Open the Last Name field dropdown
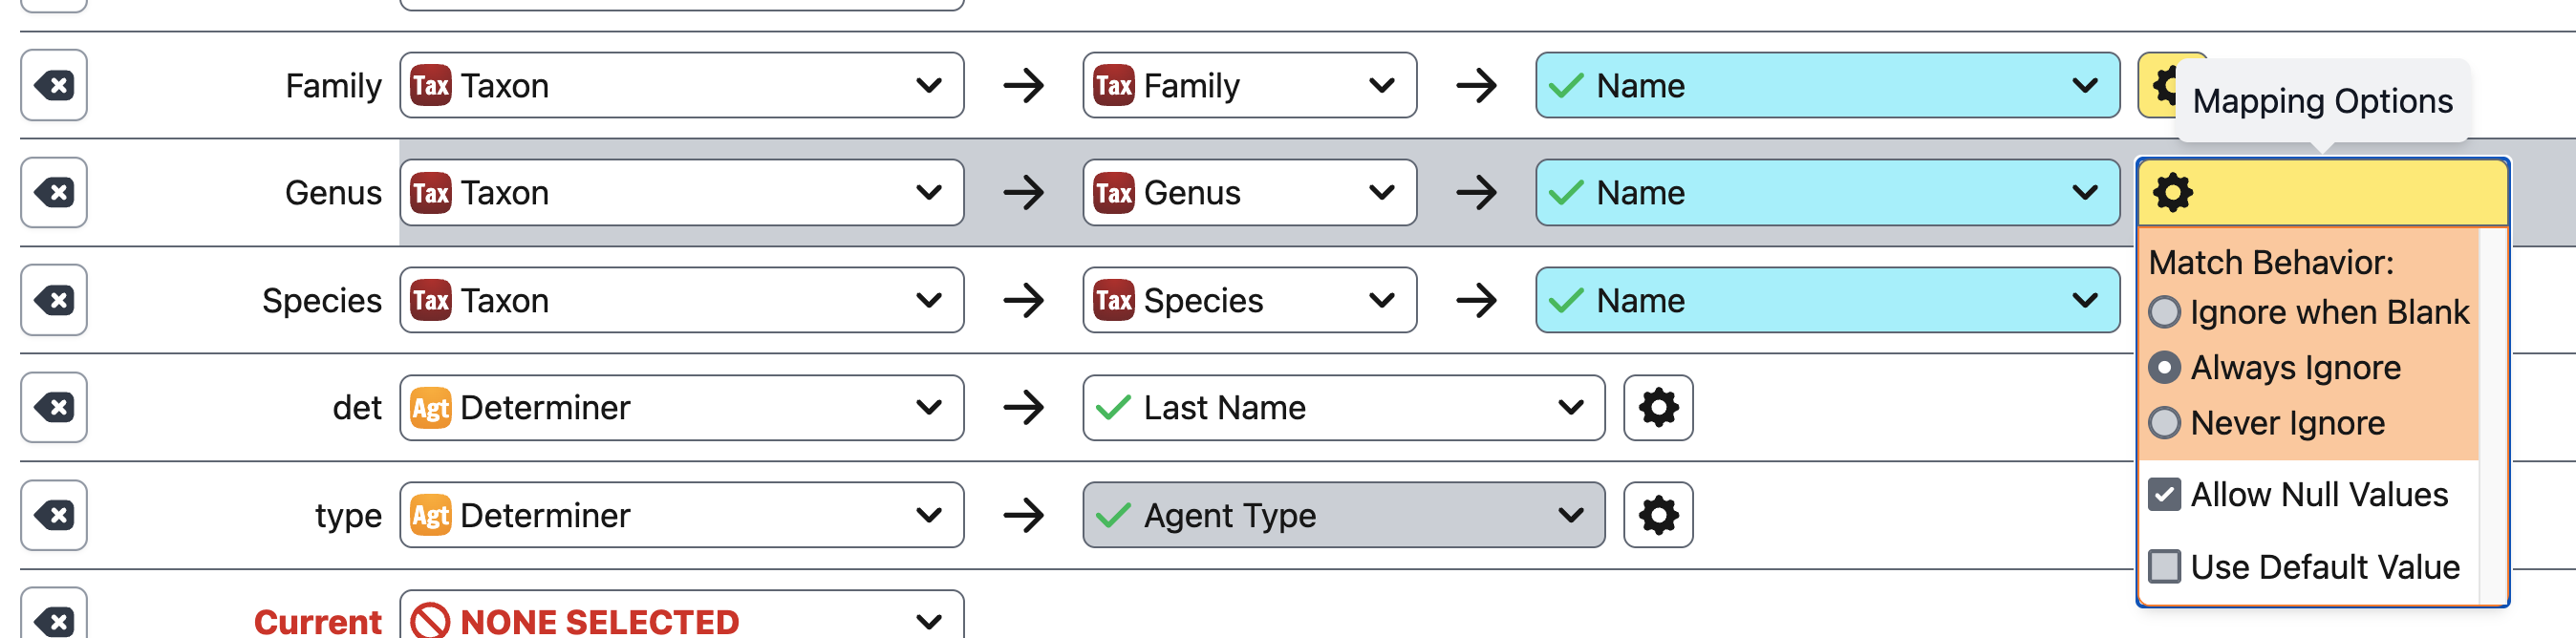Viewport: 2576px width, 638px height. tap(1342, 408)
